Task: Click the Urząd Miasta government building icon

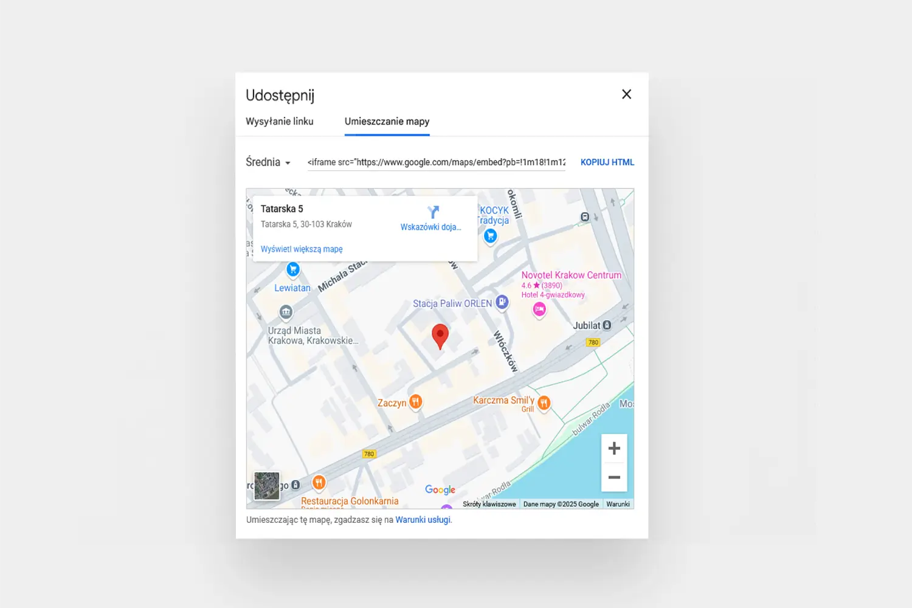Action: pyautogui.click(x=286, y=313)
